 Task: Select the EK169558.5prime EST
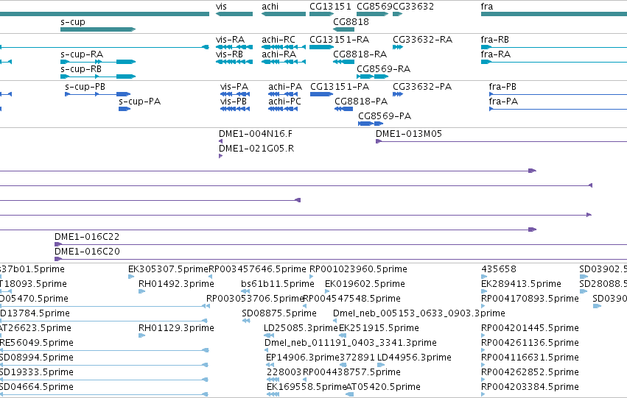click(x=273, y=394)
